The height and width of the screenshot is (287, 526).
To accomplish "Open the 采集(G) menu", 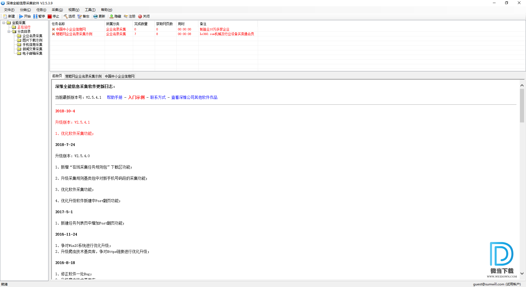I will tap(57, 10).
